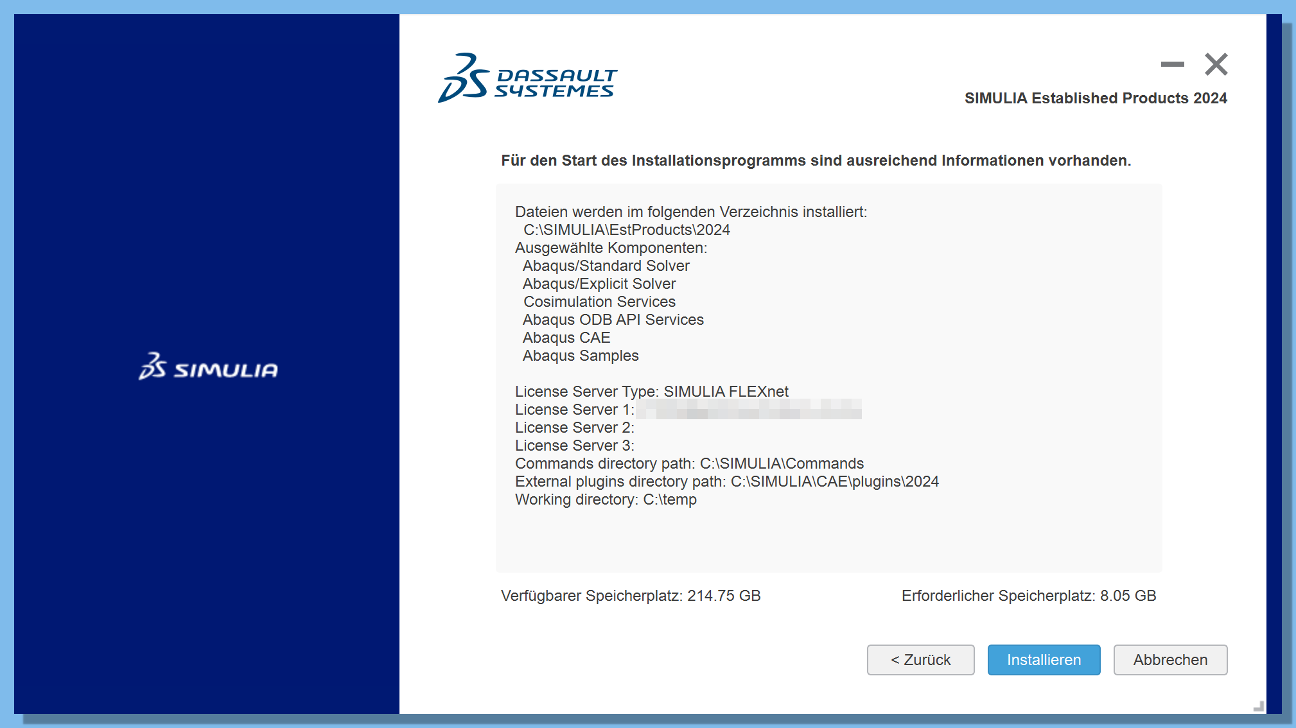Image resolution: width=1296 pixels, height=728 pixels.
Task: Select the install path C:\SIMULIA\EstProducts\2024
Action: (x=627, y=230)
